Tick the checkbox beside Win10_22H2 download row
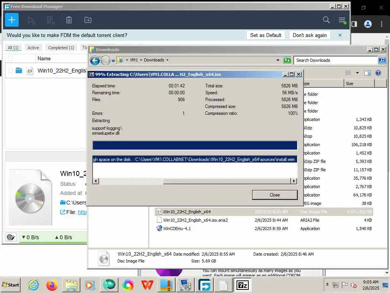 pyautogui.click(x=10, y=71)
